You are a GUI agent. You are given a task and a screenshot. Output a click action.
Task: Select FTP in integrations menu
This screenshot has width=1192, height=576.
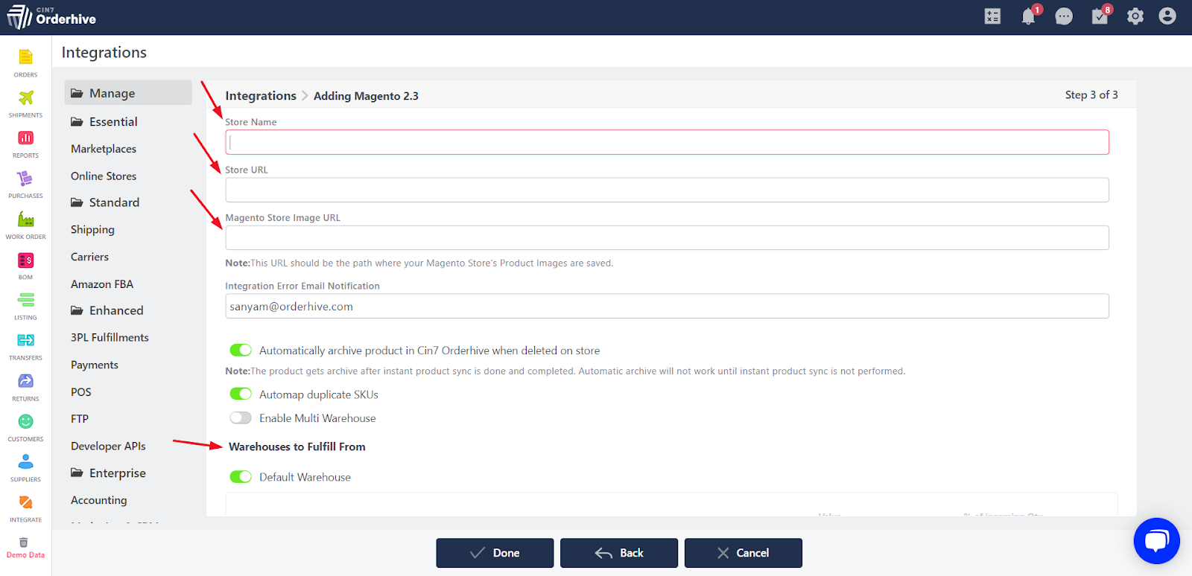pyautogui.click(x=80, y=418)
